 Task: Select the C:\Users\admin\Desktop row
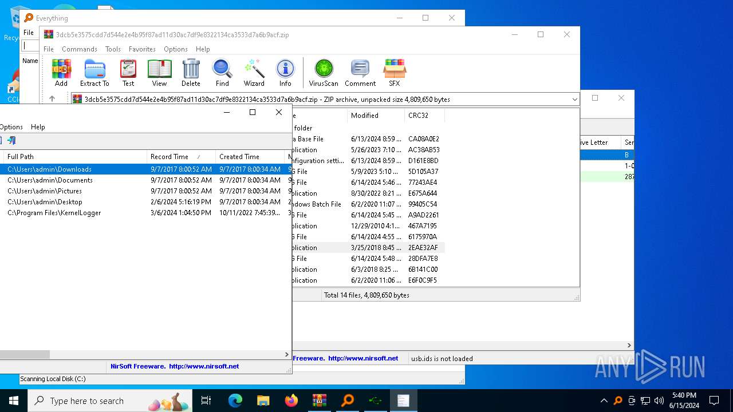click(x=145, y=202)
